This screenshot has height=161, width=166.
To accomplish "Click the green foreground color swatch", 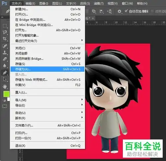I will click(x=6, y=94).
